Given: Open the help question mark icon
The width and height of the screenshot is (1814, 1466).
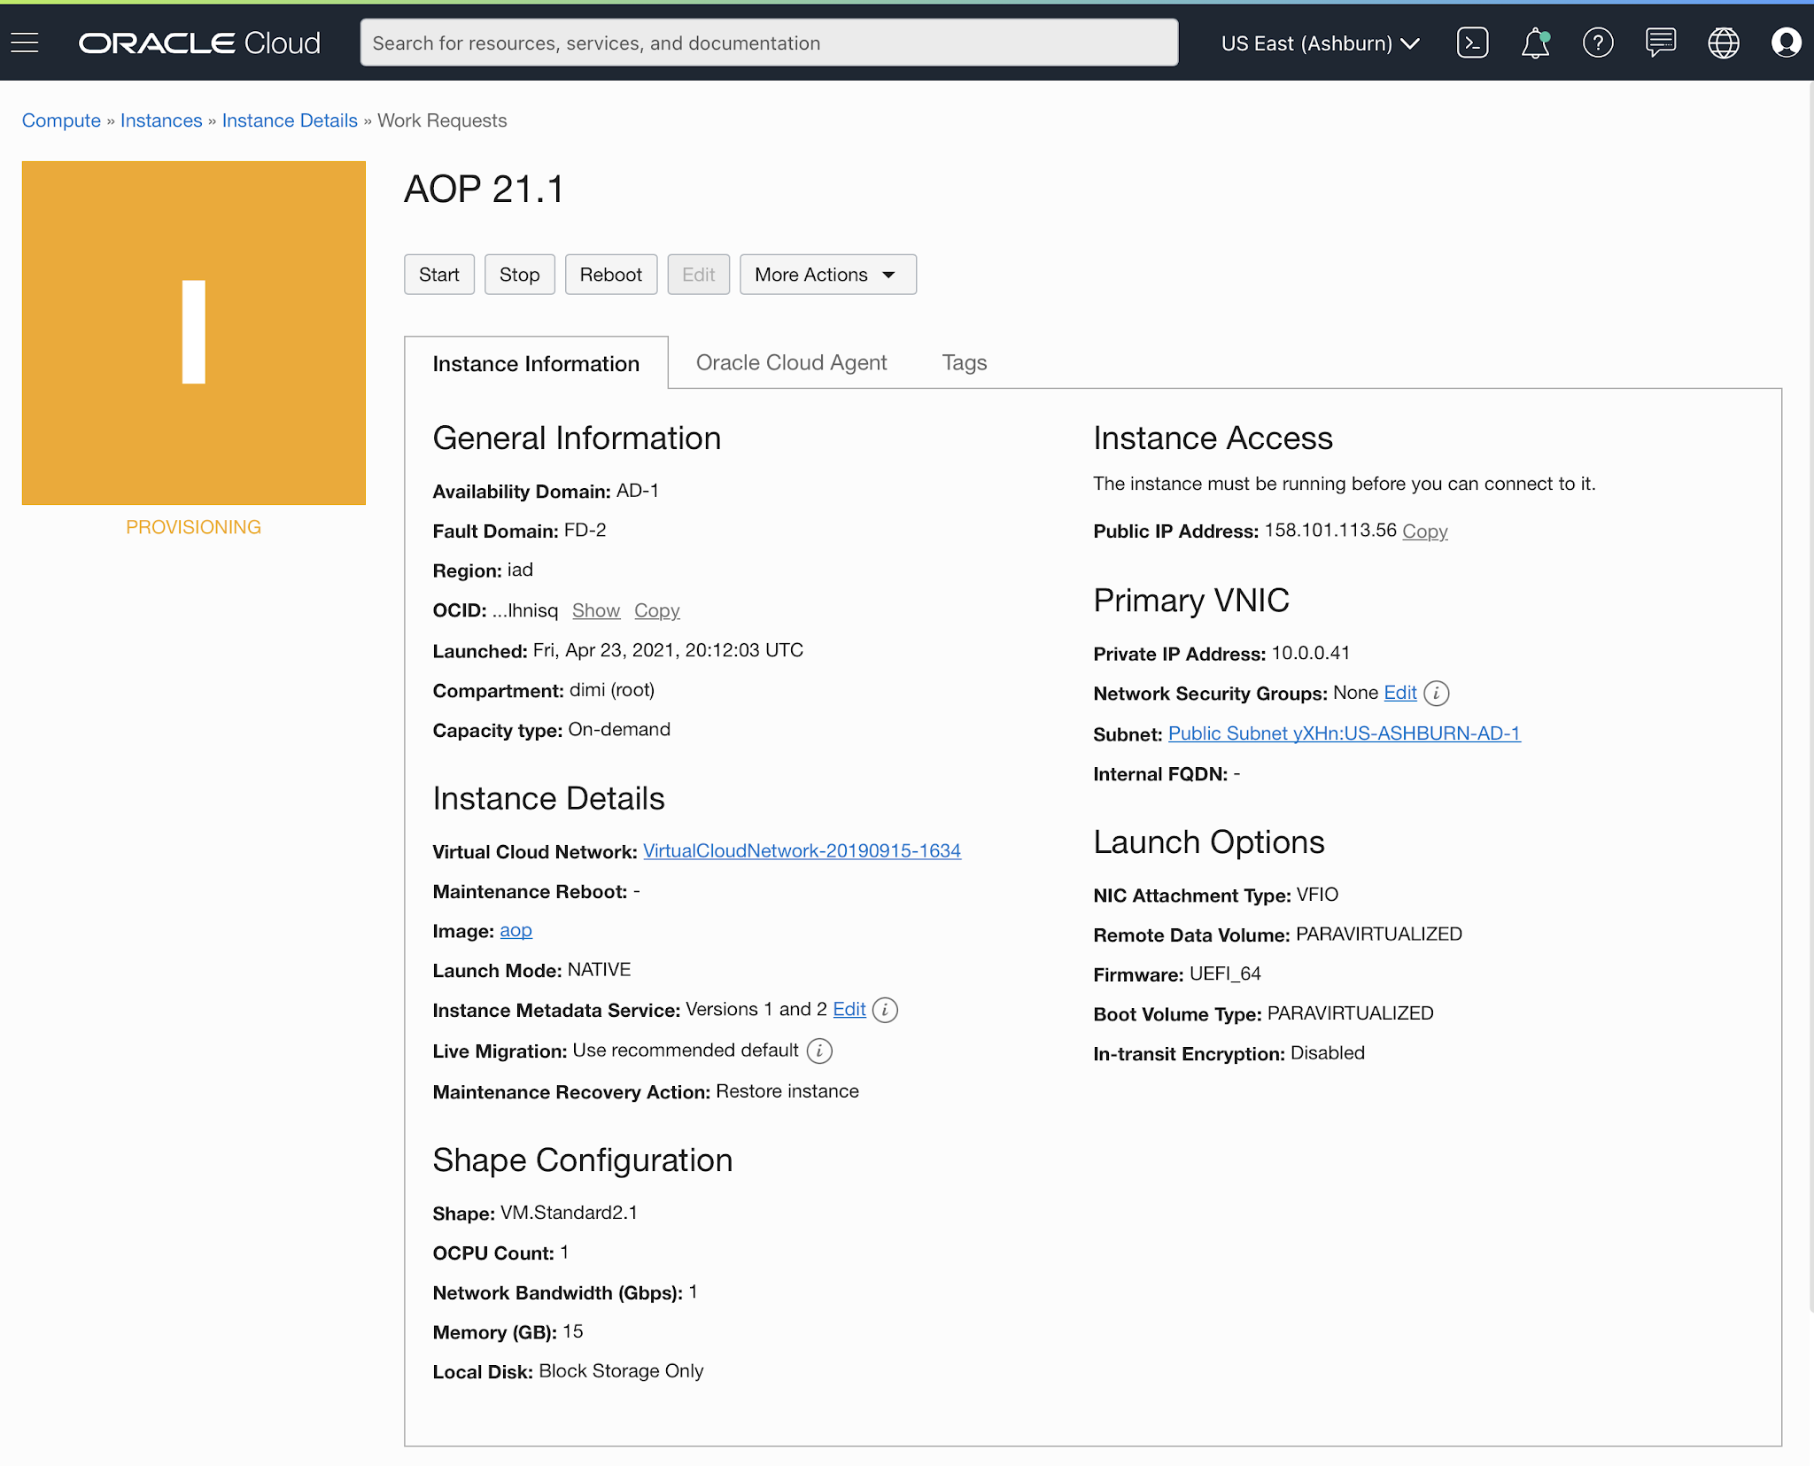Looking at the screenshot, I should (x=1598, y=43).
